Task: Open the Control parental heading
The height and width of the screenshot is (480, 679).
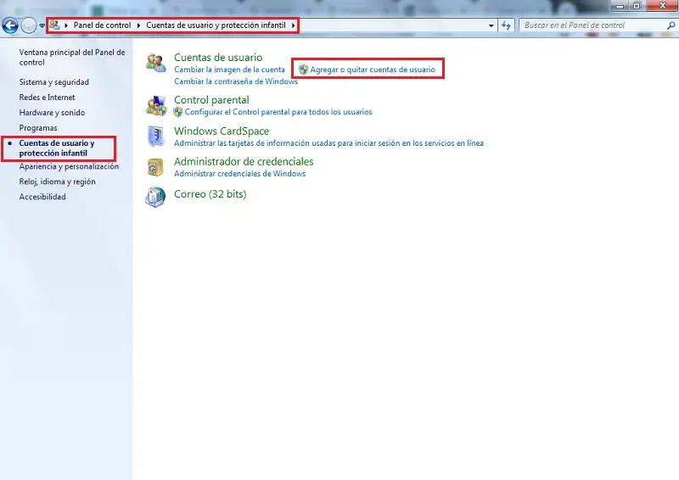Action: coord(211,99)
